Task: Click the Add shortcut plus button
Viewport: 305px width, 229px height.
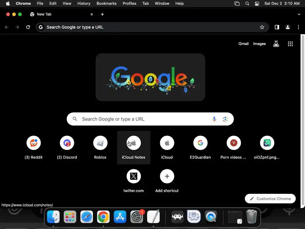Action: click(x=167, y=176)
